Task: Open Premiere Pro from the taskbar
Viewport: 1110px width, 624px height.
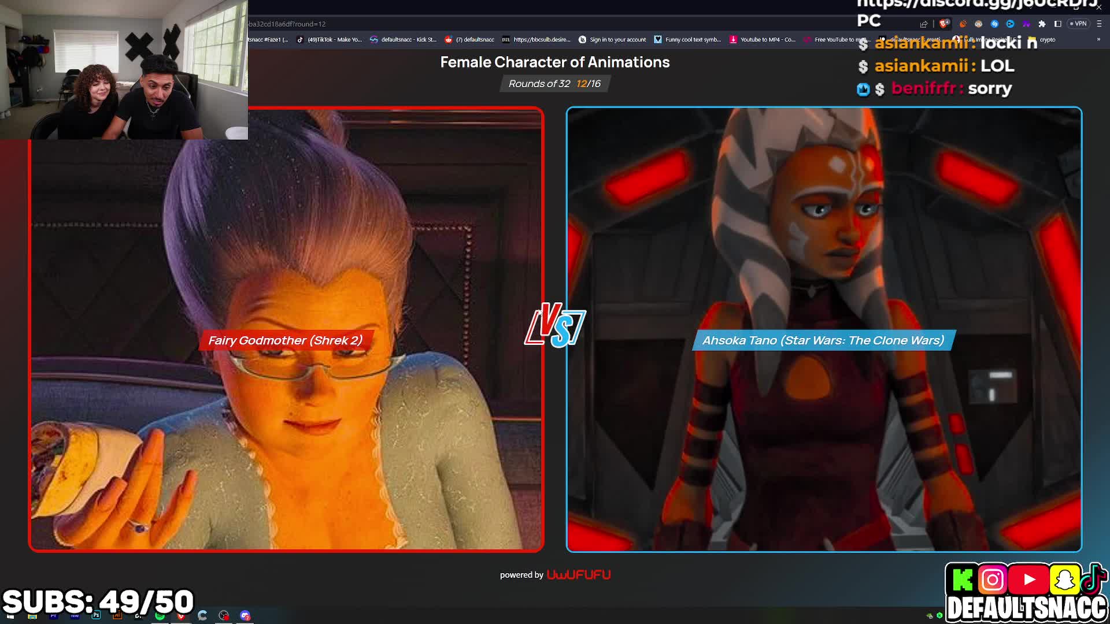Action: (54, 616)
